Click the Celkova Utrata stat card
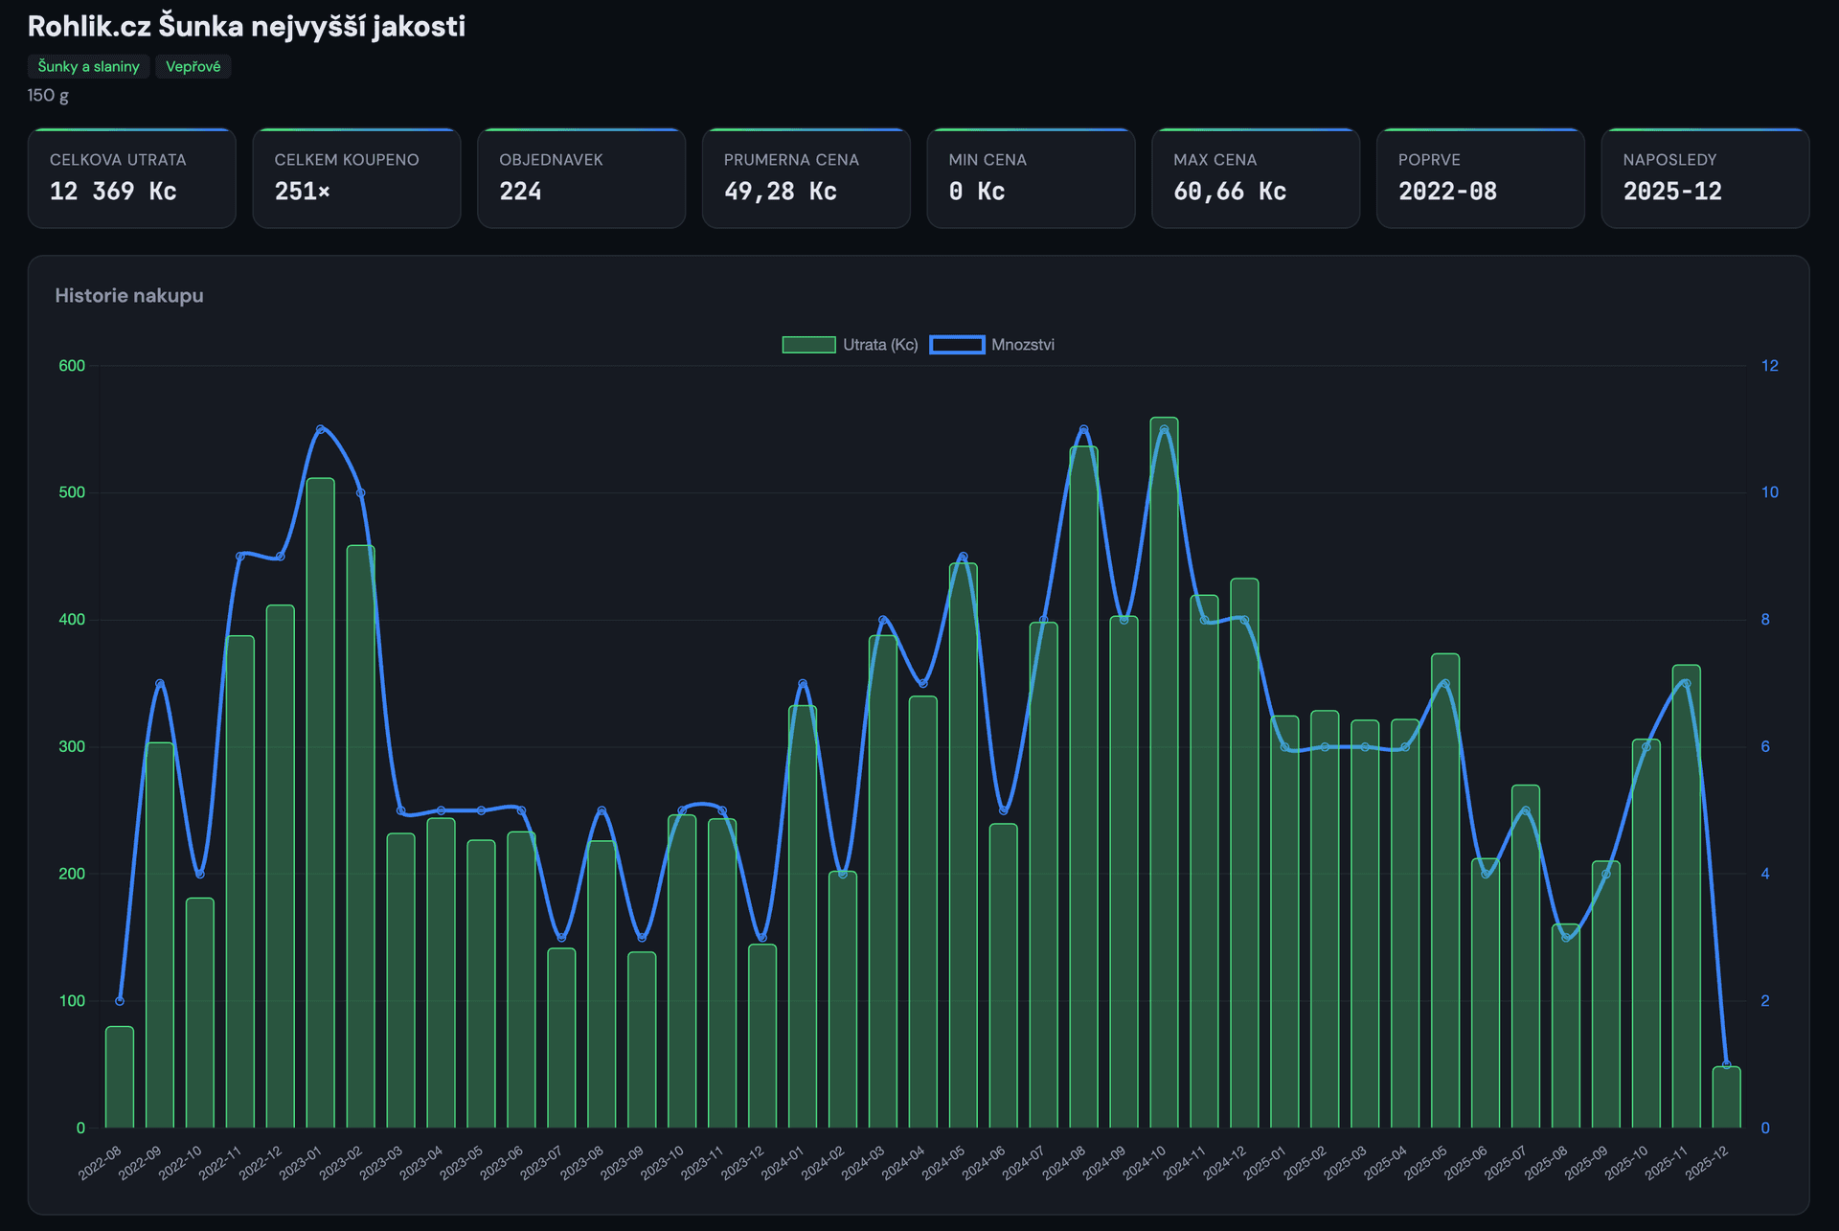 tap(131, 178)
